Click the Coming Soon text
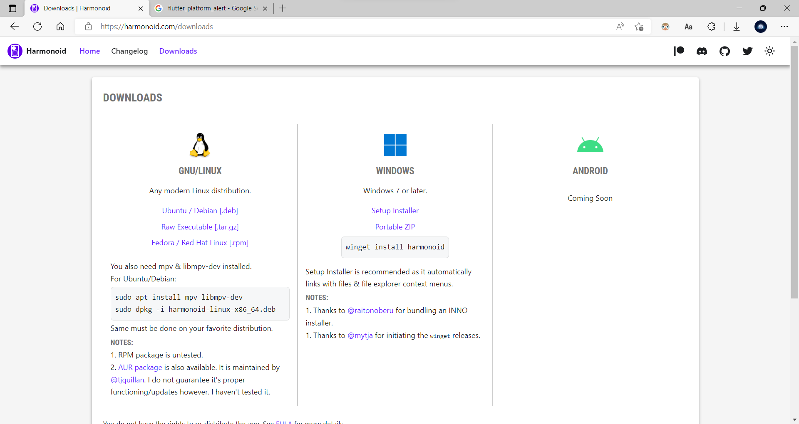 [590, 198]
